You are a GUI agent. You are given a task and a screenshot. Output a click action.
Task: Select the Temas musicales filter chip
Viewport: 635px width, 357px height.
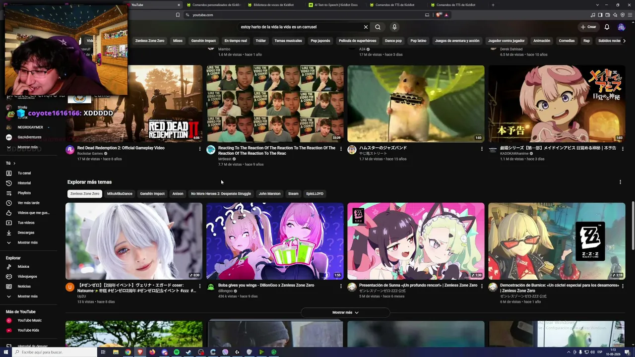[288, 41]
